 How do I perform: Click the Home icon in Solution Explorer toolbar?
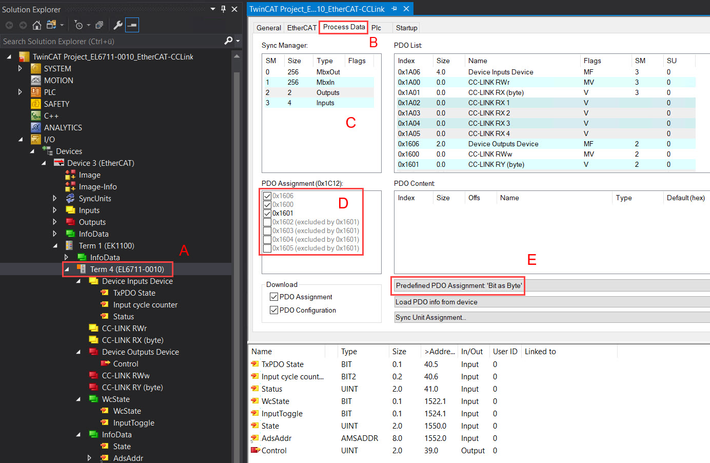(36, 25)
